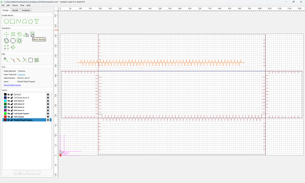The height and width of the screenshot is (183, 305).
Task: Switch to the Model tab
Action: click(x=15, y=10)
